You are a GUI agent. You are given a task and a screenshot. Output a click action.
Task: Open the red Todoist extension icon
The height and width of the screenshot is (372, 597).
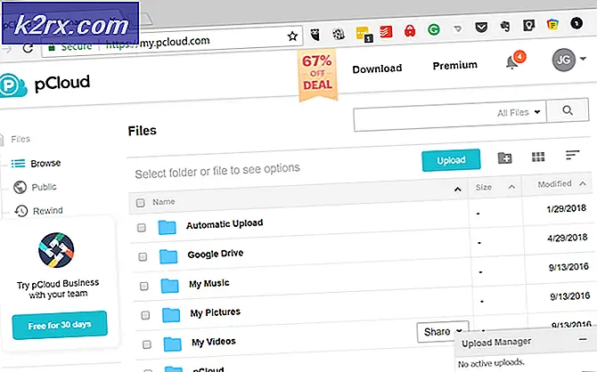click(386, 32)
